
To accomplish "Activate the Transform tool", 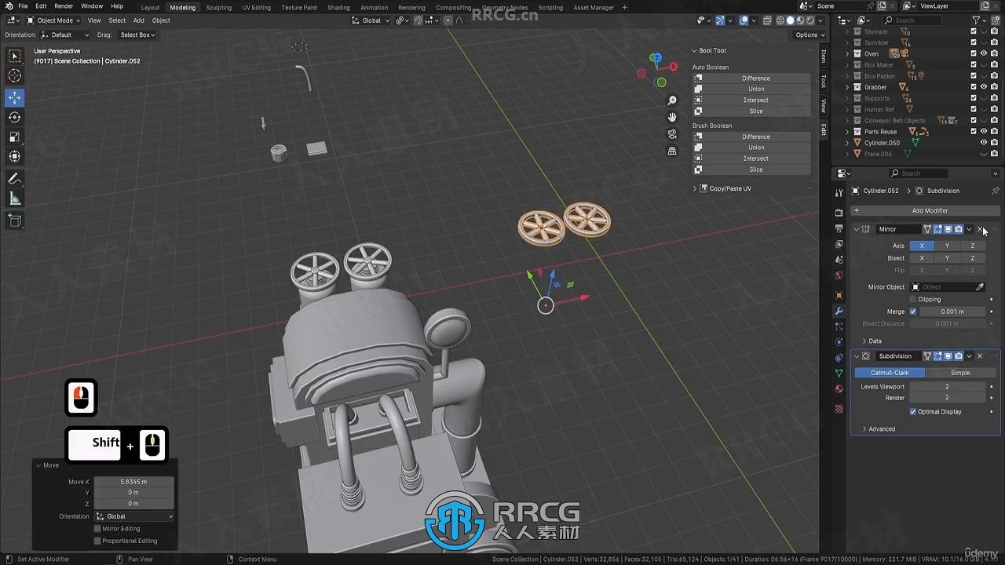I will (x=15, y=156).
